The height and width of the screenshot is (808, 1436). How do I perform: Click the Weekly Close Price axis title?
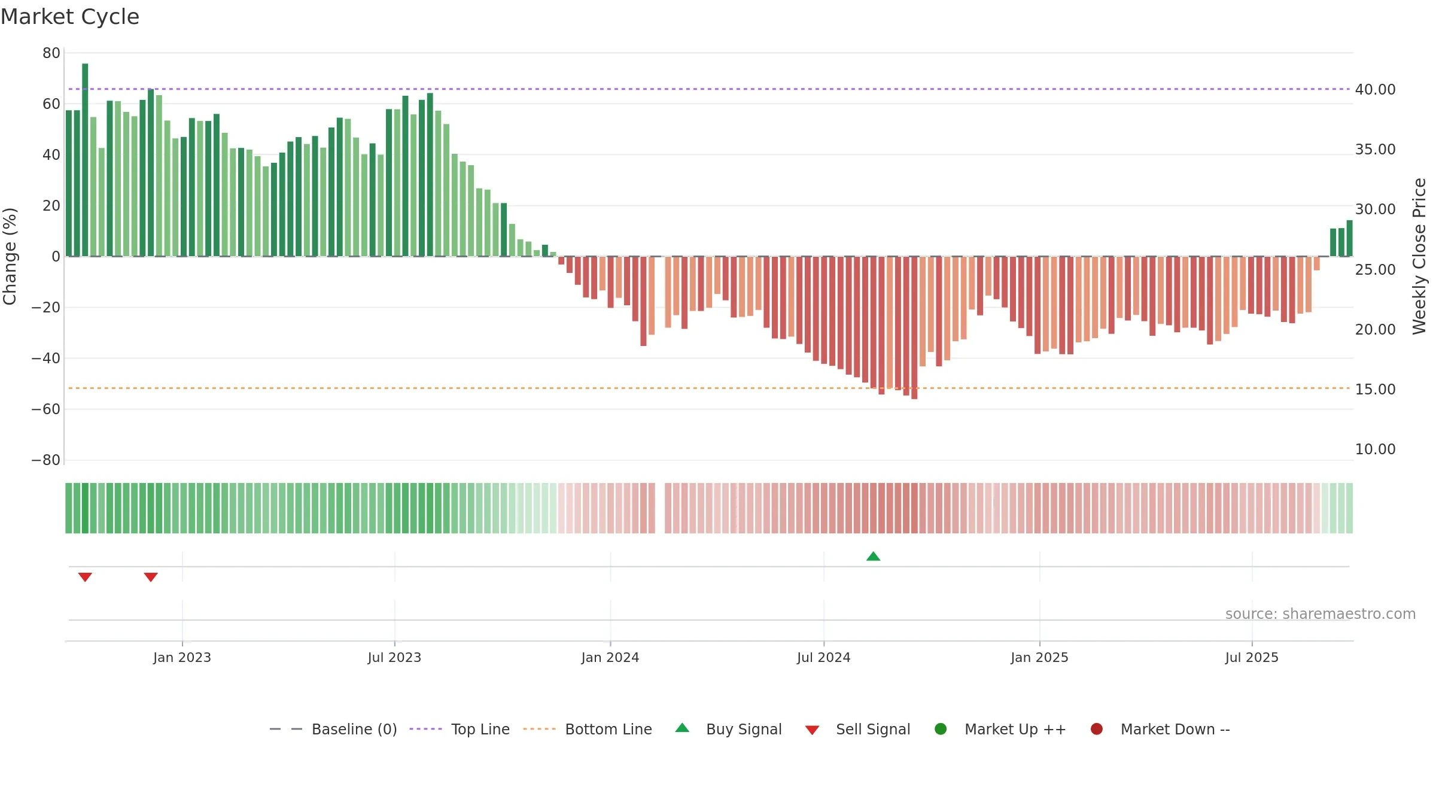(x=1419, y=256)
